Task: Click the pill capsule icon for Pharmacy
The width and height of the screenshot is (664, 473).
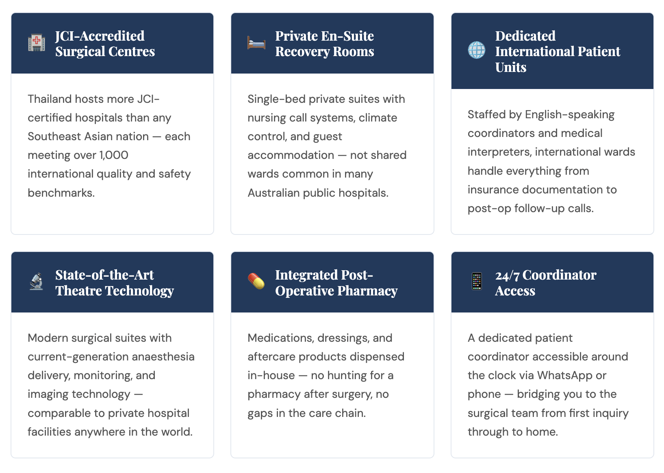Action: pos(256,282)
